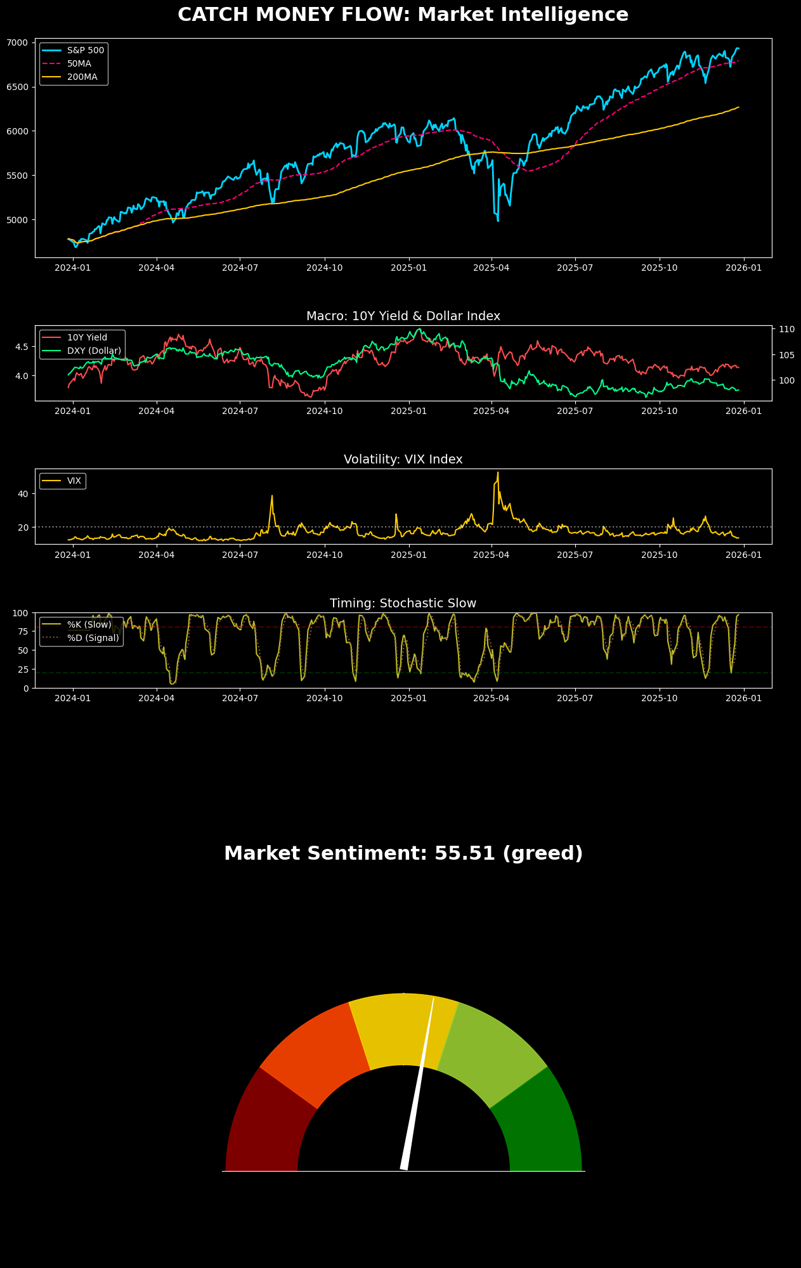This screenshot has width=801, height=1268.
Task: Click the 50MA dashed legend entry
Action: (x=74, y=64)
